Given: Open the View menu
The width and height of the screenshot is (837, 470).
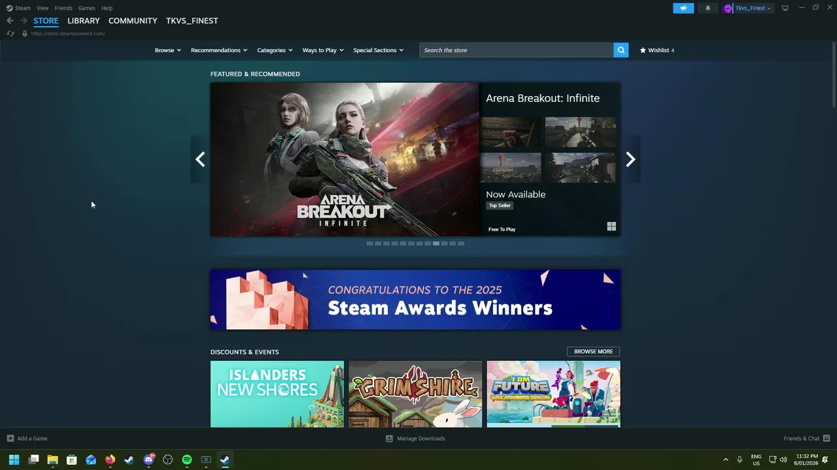Looking at the screenshot, I should click(x=43, y=8).
